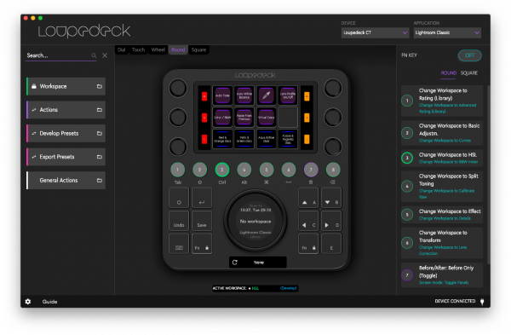Click in the Search input field
This screenshot has height=335, width=511.
pyautogui.click(x=59, y=55)
